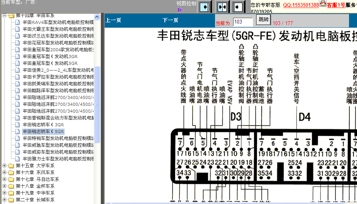Select 丰田威驰车型 tree entry
The height and width of the screenshot is (204, 357).
click(x=58, y=145)
